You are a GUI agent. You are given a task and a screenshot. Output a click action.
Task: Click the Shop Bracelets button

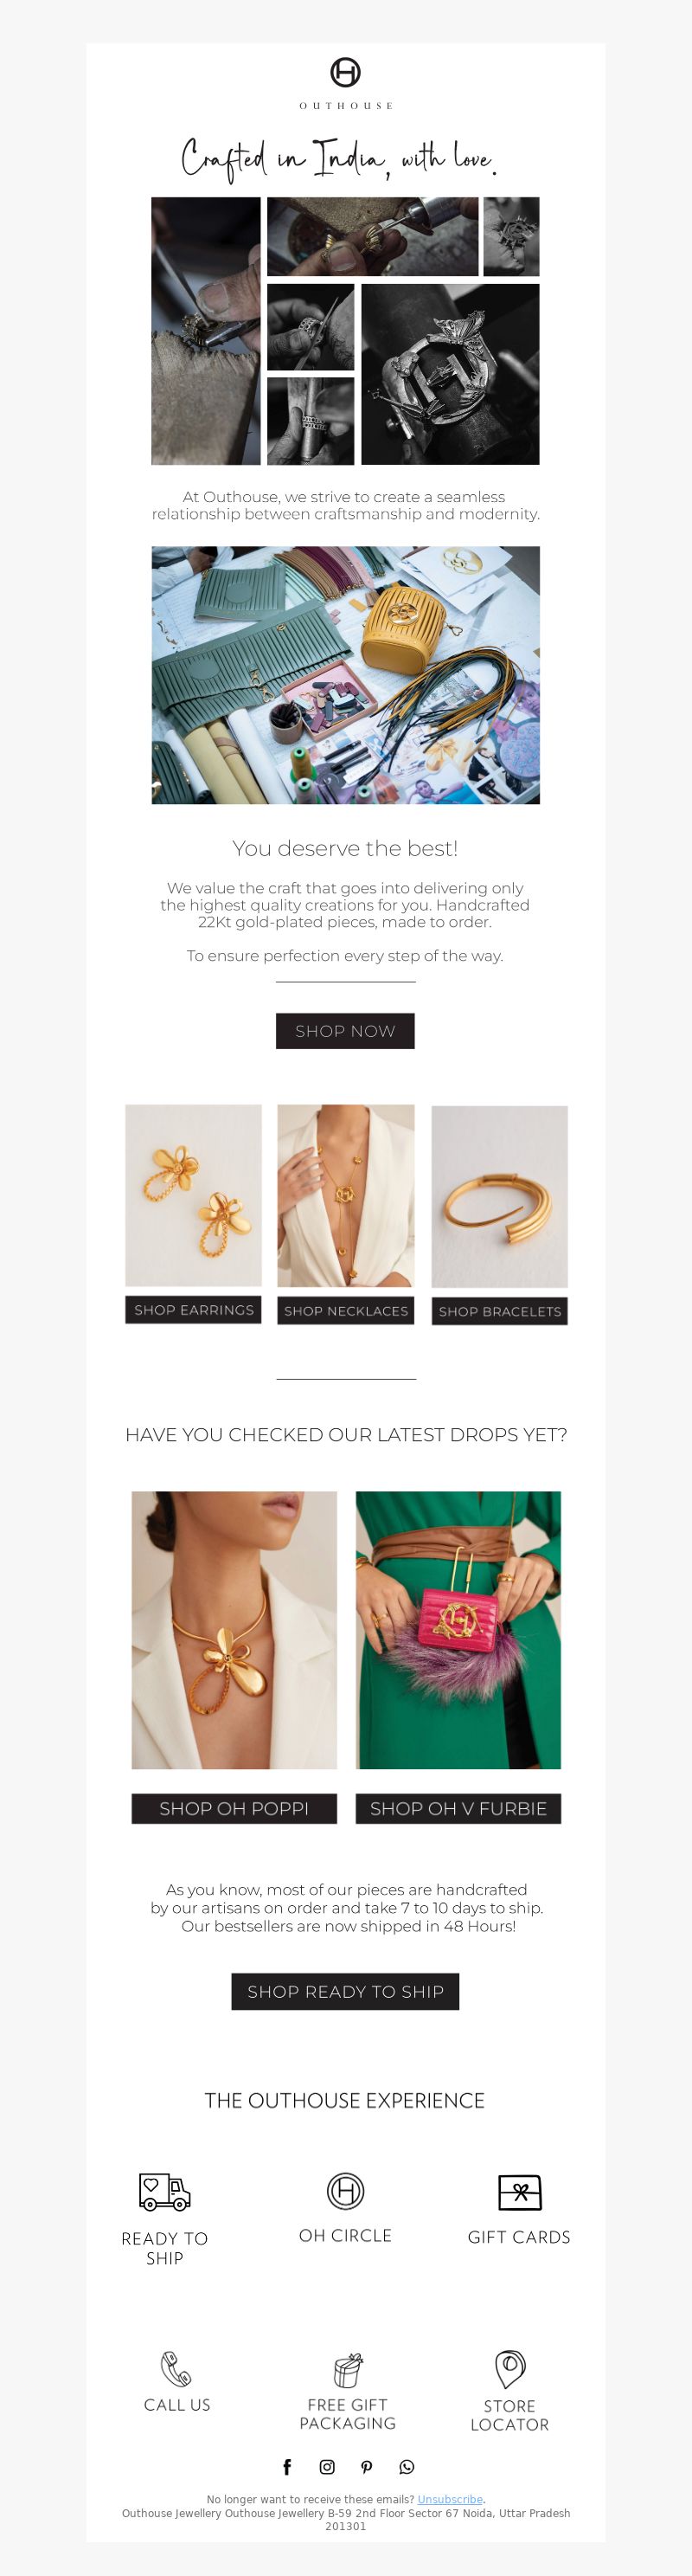click(500, 1311)
